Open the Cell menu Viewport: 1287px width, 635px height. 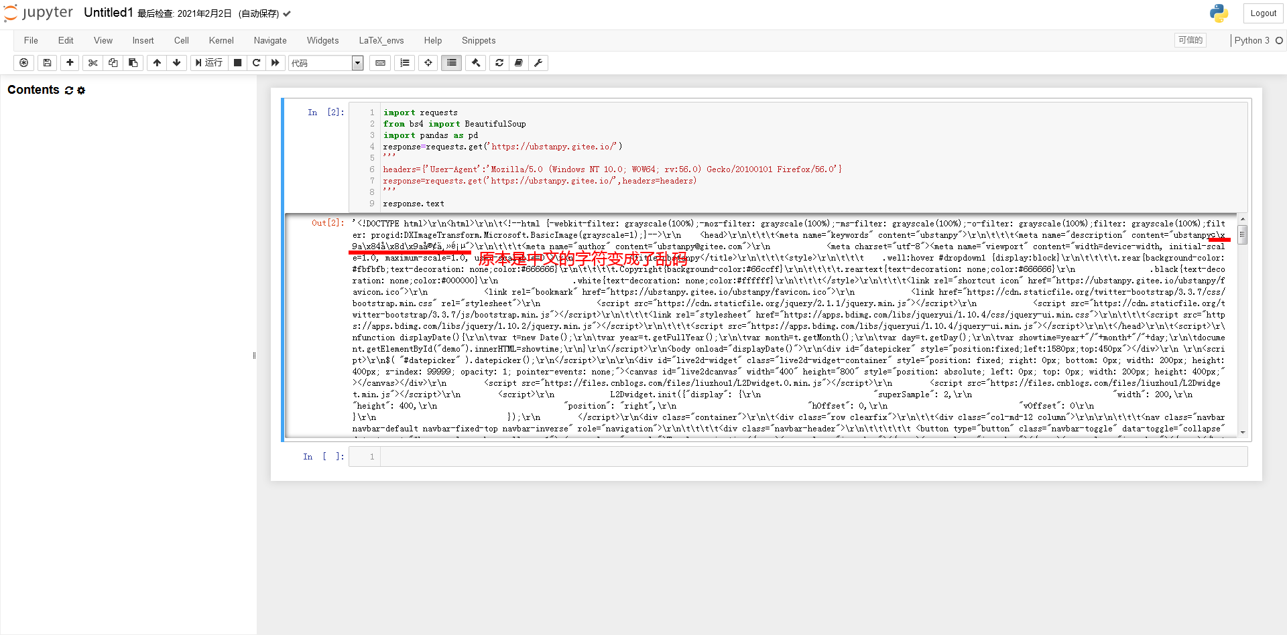coord(182,40)
